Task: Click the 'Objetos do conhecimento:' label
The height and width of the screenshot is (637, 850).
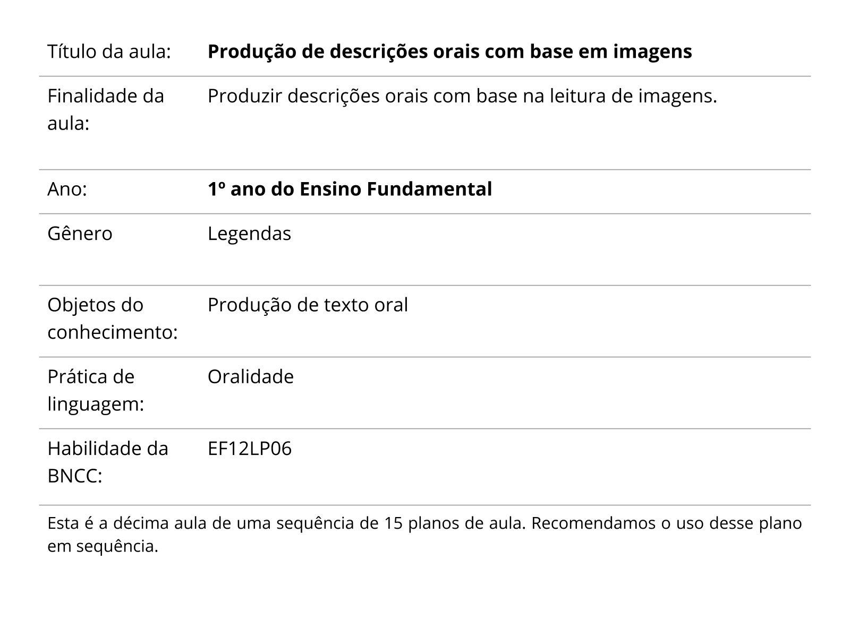Action: click(112, 318)
